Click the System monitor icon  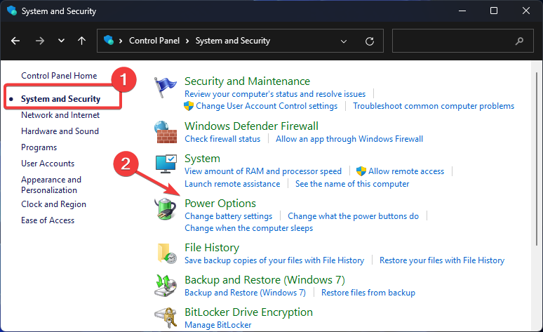pos(166,164)
